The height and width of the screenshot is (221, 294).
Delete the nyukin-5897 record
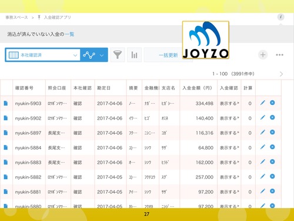tap(272, 132)
